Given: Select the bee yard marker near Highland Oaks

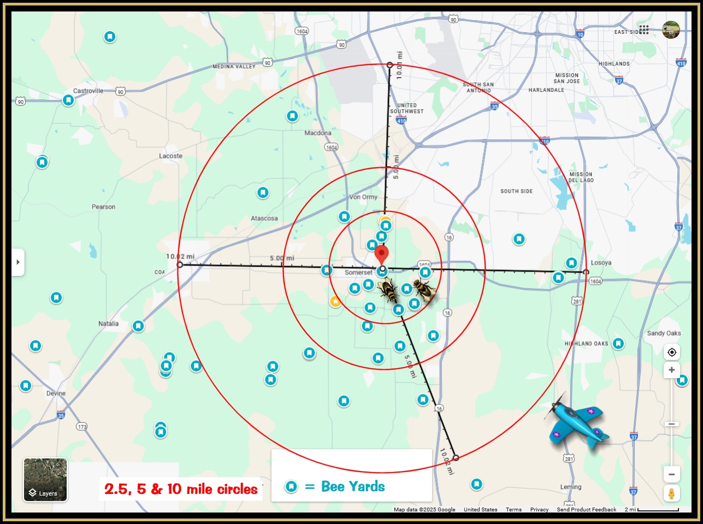Looking at the screenshot, I should click(618, 344).
